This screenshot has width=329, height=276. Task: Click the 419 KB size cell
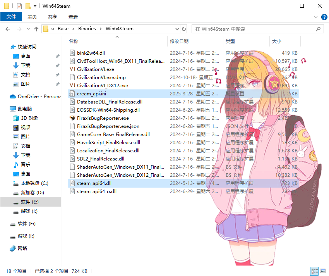click(290, 53)
